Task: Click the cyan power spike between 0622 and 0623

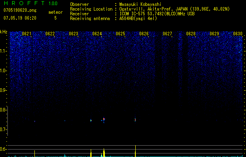Action: tap(65, 155)
